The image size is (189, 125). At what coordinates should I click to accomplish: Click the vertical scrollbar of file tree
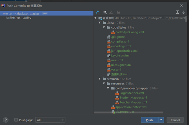[186, 19]
